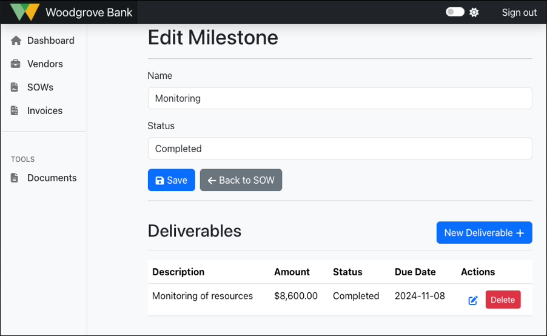
Task: Click the SOWs document icon
Action: [15, 87]
